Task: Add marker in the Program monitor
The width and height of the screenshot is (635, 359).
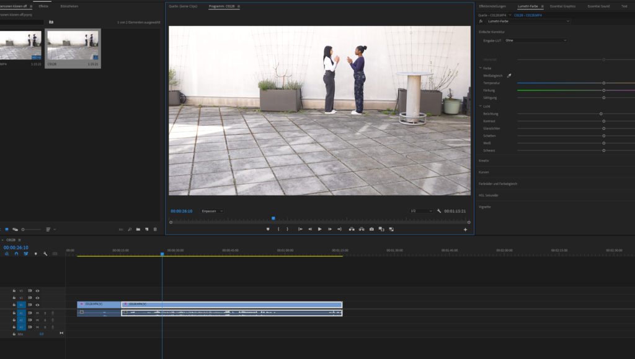Action: tap(268, 229)
